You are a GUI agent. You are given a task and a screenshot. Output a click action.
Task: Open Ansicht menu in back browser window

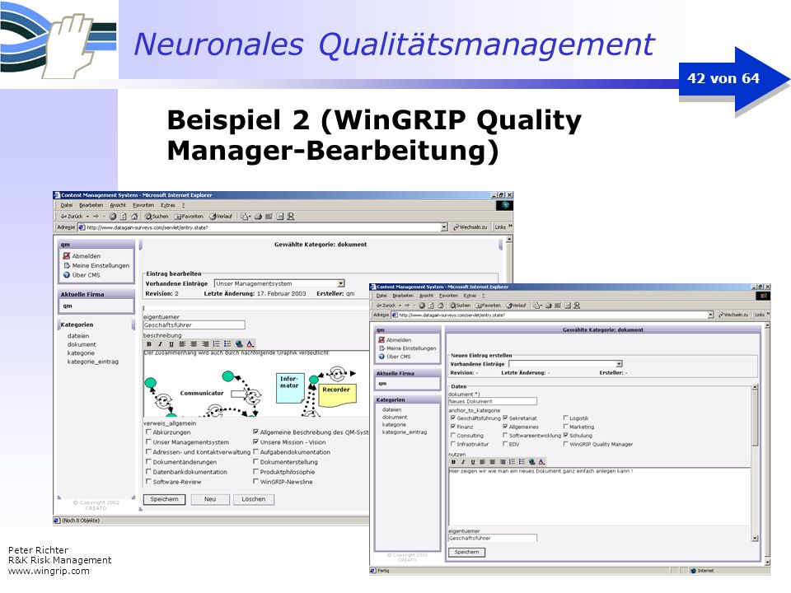click(x=118, y=205)
